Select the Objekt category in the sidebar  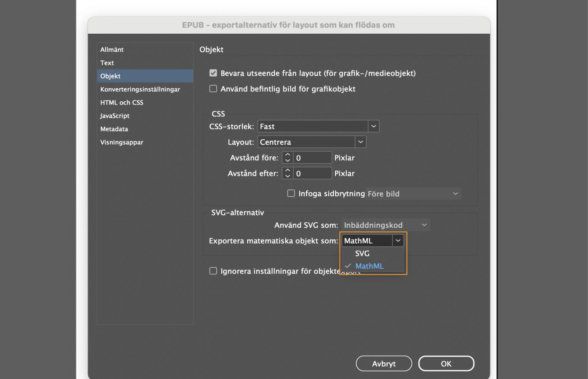tap(110, 76)
